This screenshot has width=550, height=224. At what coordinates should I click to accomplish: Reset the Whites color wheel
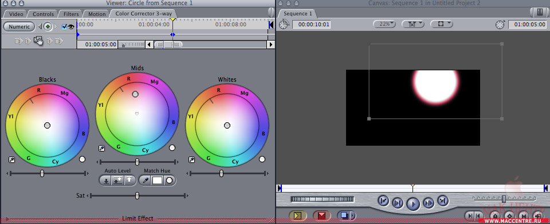(262, 159)
